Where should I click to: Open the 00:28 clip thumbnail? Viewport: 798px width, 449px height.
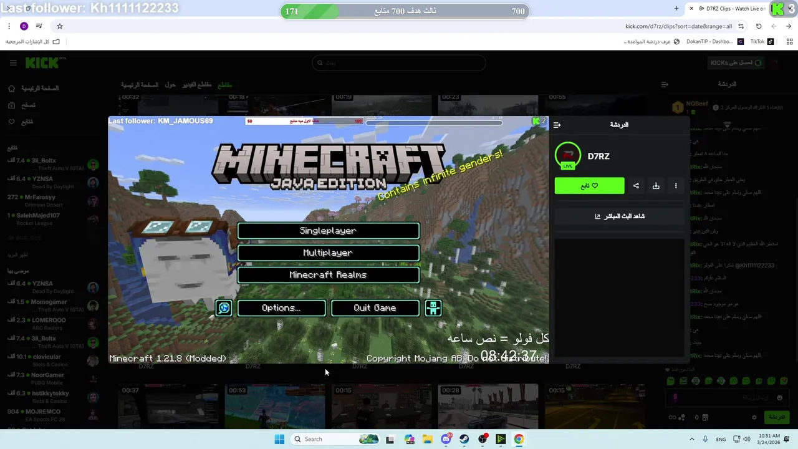(488, 407)
